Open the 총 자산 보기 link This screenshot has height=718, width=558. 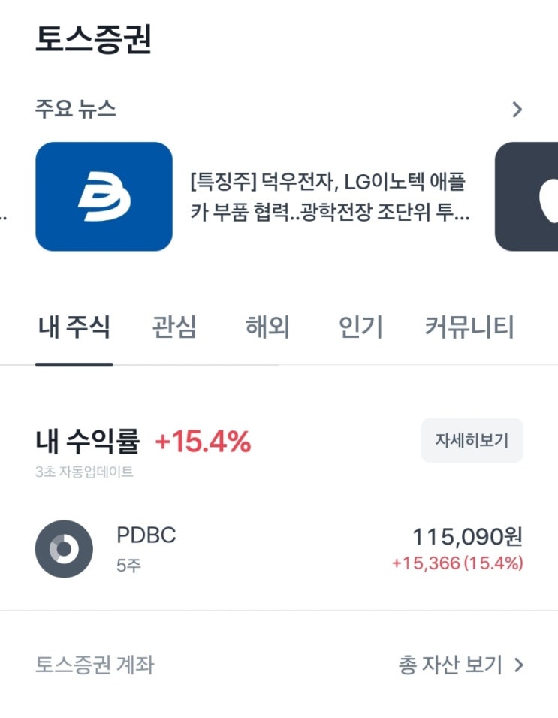450,665
